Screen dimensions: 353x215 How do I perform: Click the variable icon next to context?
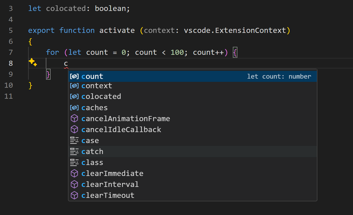(74, 86)
